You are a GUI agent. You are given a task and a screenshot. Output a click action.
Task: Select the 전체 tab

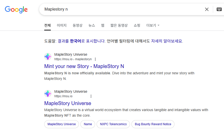coord(48,25)
